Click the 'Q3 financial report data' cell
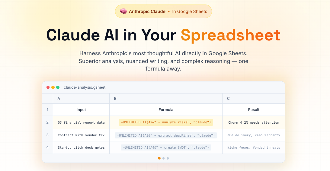 point(81,122)
